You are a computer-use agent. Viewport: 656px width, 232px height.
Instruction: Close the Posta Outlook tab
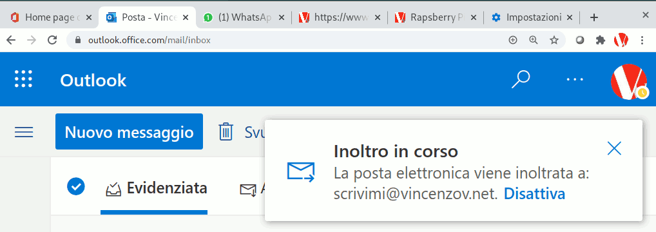[x=186, y=17]
